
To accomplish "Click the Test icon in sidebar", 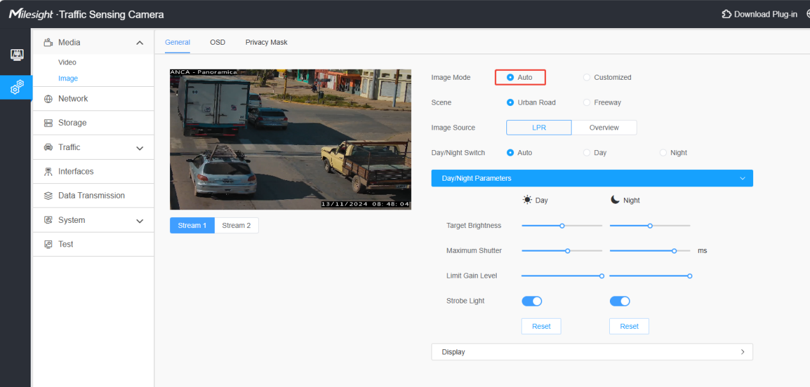I will [48, 245].
